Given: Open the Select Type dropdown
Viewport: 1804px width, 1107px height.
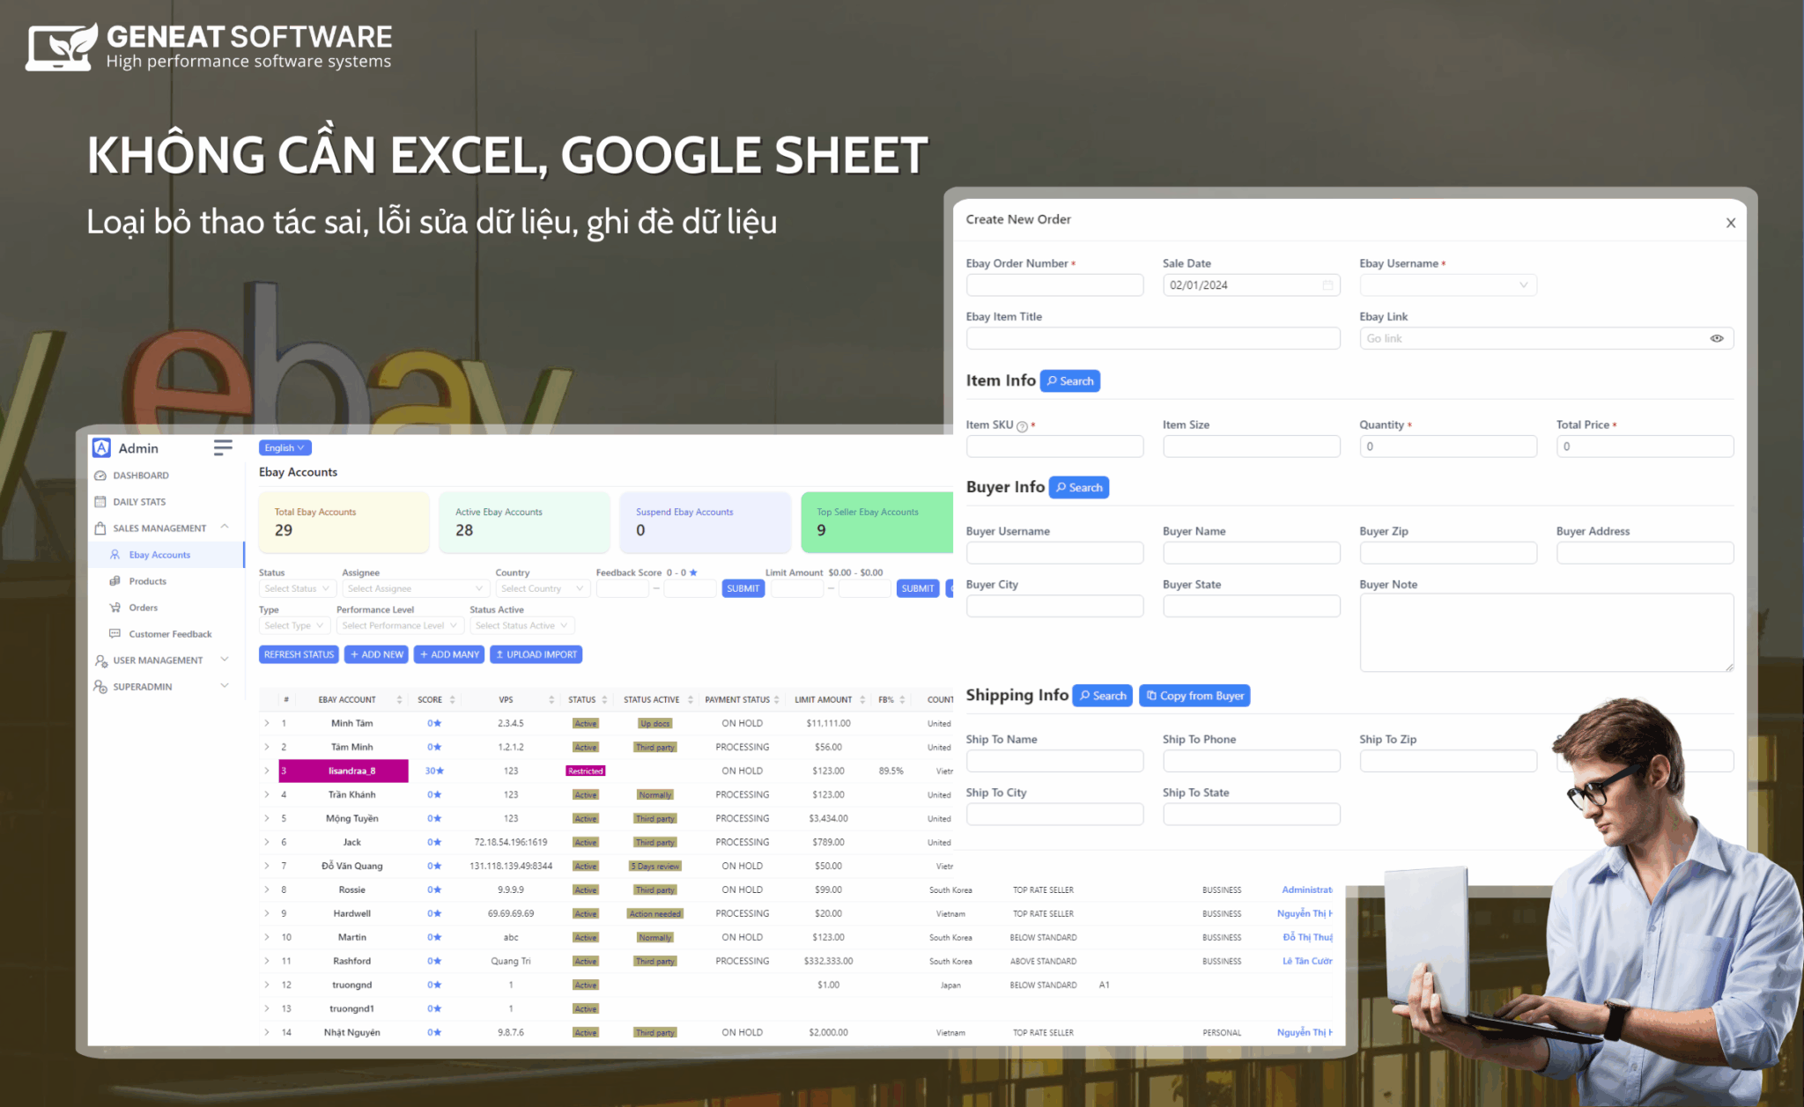Looking at the screenshot, I should 294,625.
